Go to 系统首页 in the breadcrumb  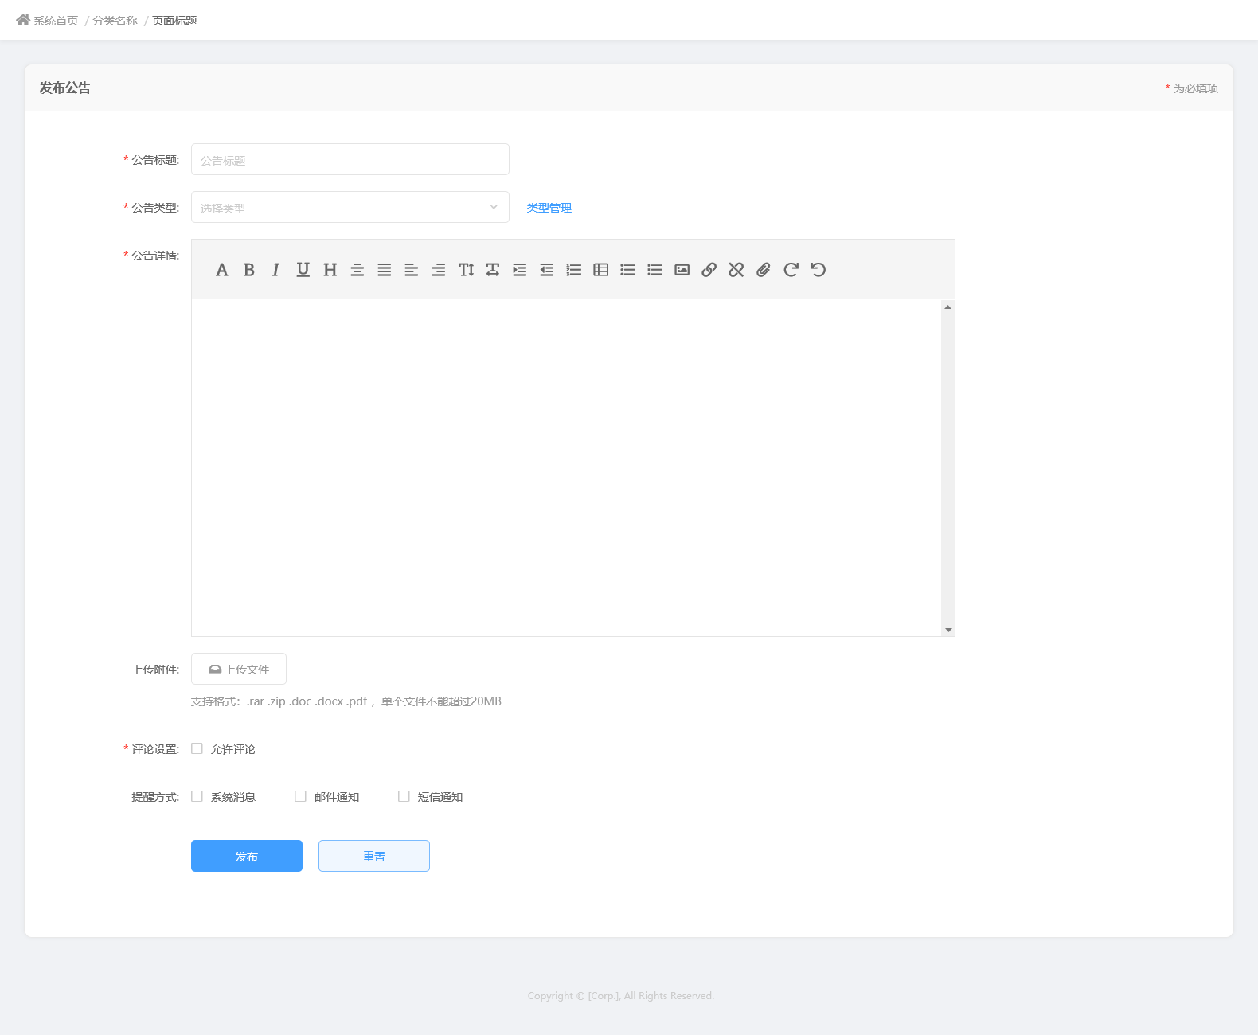(56, 21)
